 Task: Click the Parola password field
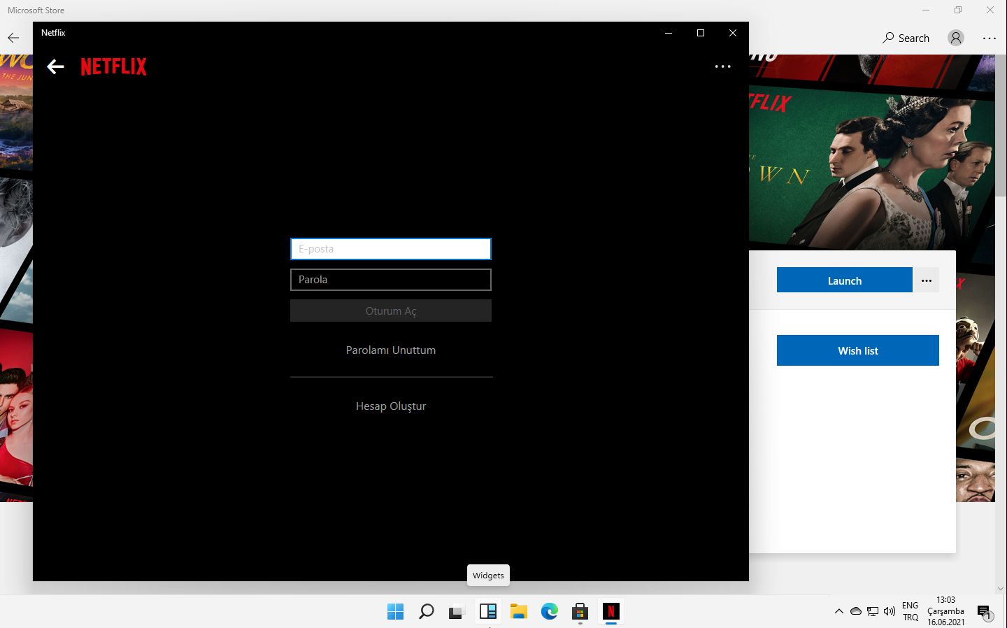[x=391, y=280]
